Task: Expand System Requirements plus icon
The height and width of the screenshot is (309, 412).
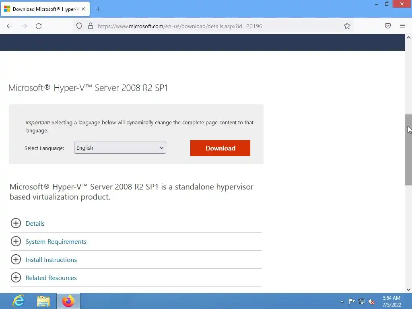Action: (16, 241)
